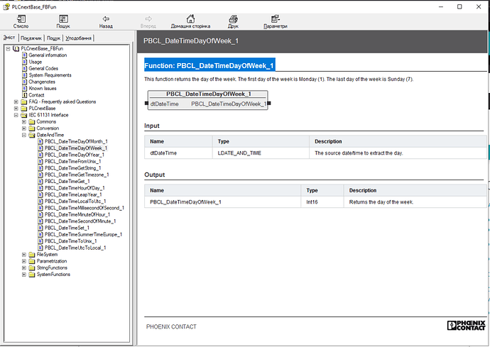
Task: Switch to the Зміст tab
Action: tap(9, 38)
